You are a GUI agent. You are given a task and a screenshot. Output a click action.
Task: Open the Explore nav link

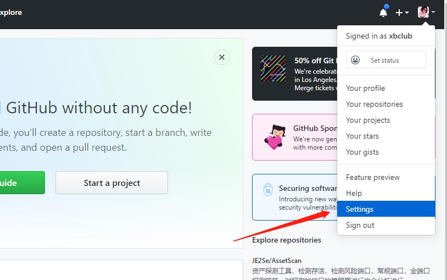click(x=11, y=12)
